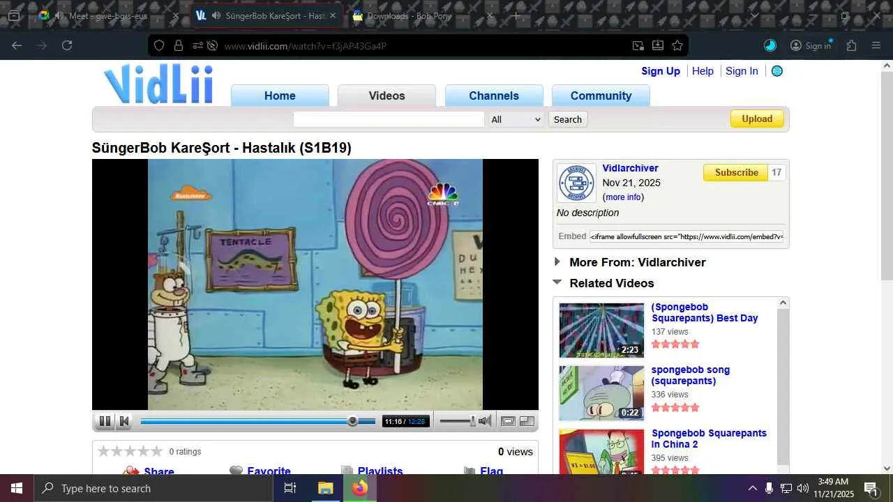Click the browser address bar URL
The width and height of the screenshot is (893, 502).
click(306, 46)
